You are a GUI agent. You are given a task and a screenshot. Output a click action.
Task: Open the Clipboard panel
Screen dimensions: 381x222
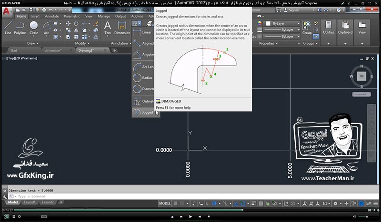click(x=345, y=32)
